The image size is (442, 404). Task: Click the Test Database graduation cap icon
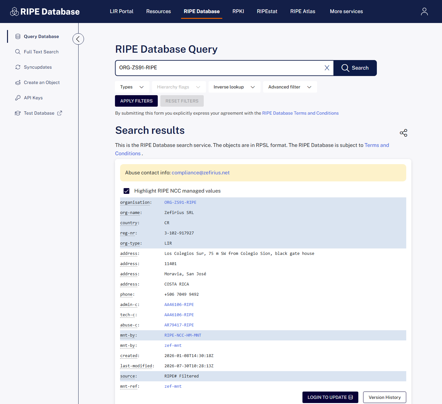18,113
